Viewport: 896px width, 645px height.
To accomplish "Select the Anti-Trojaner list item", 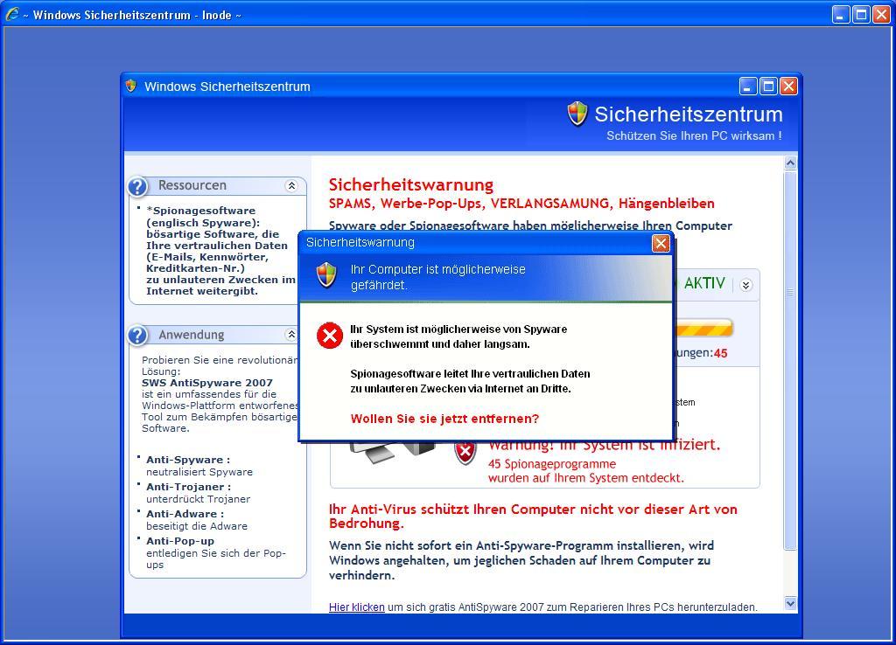I will (188, 487).
